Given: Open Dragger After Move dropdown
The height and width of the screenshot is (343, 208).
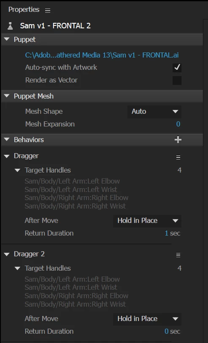Looking at the screenshot, I should click(x=147, y=221).
